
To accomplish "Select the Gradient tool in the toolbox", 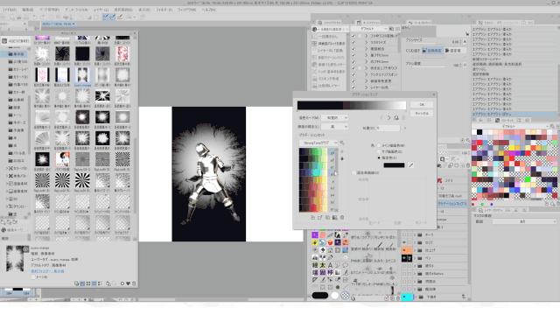I will coord(338,273).
